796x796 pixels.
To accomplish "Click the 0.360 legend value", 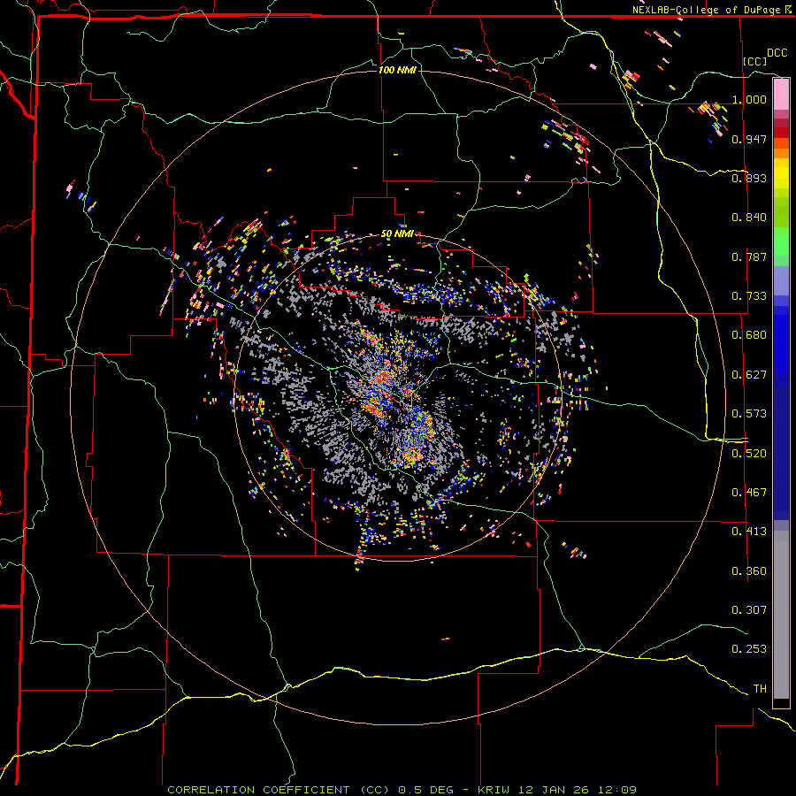I will click(x=749, y=571).
